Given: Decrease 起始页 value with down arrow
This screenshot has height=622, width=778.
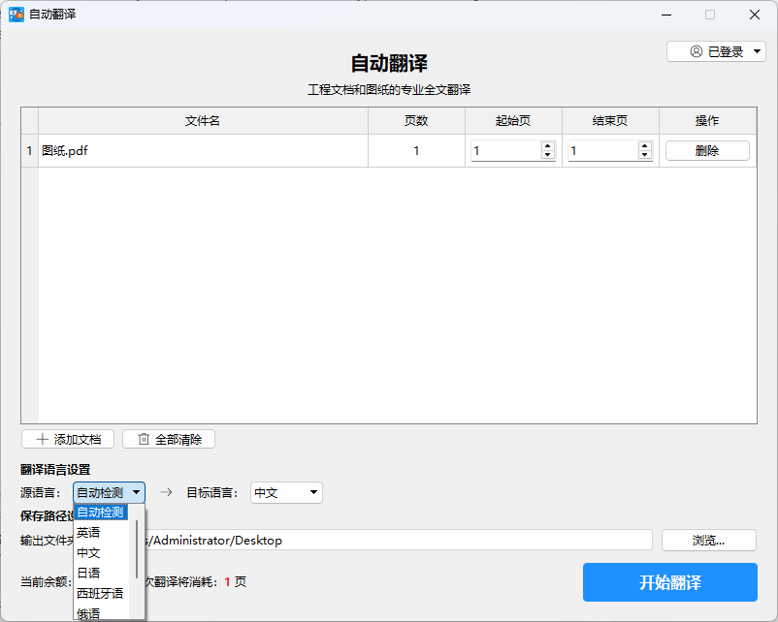Looking at the screenshot, I should (x=547, y=155).
